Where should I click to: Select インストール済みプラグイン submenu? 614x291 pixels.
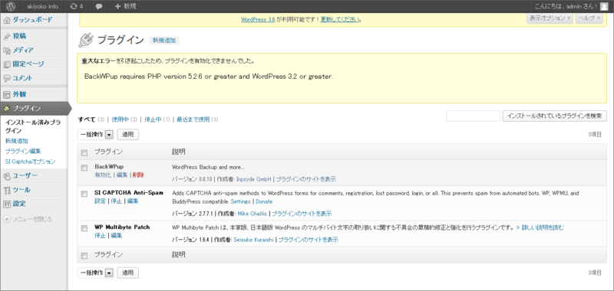coord(33,126)
